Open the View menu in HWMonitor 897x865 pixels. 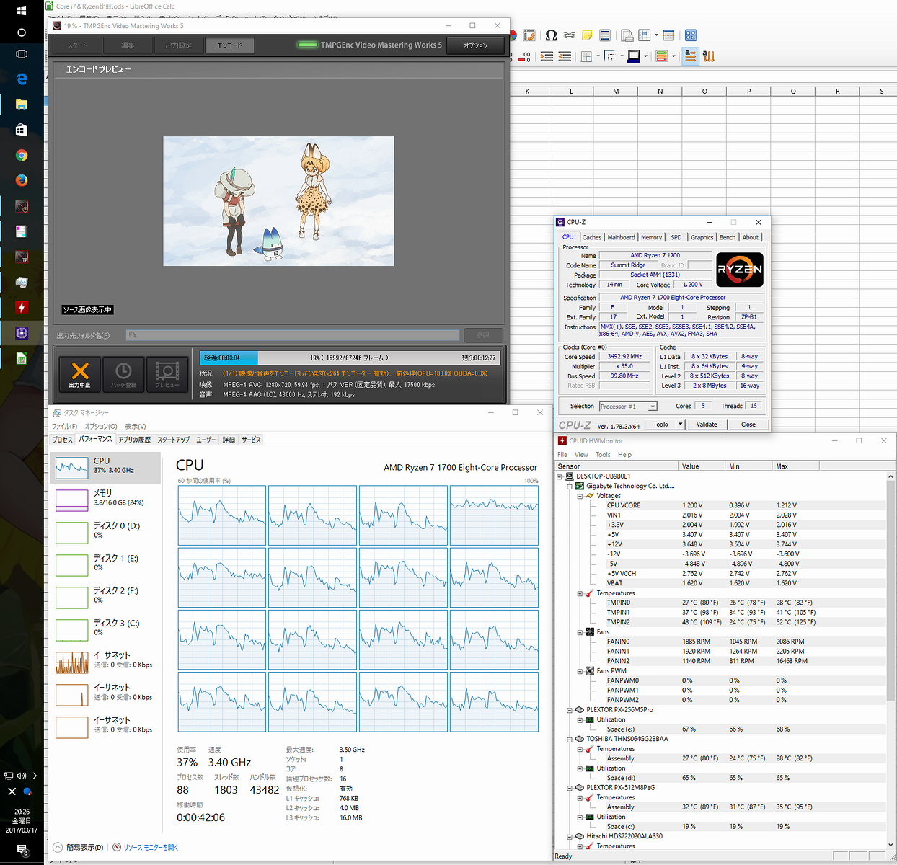click(581, 455)
